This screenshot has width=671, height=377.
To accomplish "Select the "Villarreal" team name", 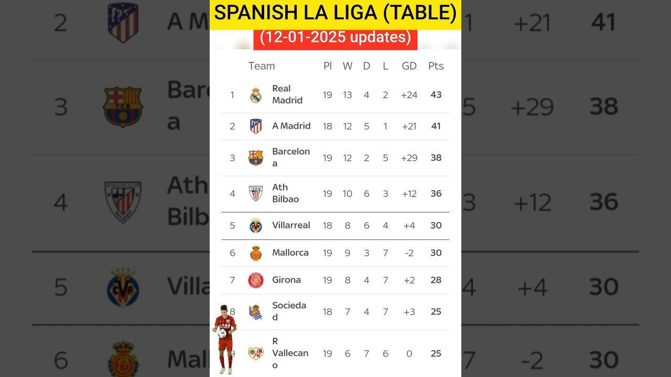I will [291, 225].
